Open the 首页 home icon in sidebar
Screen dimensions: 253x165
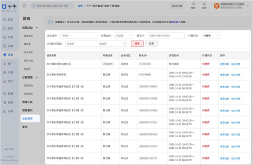click(x=5, y=19)
